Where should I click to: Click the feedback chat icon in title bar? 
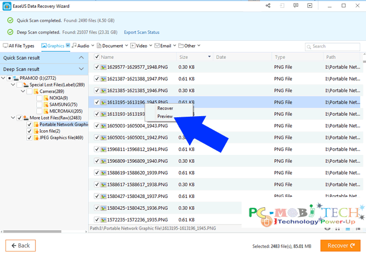tap(296, 6)
